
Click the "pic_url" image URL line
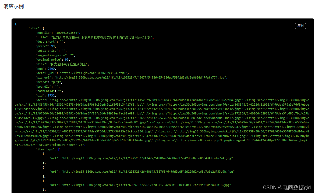point(132,77)
